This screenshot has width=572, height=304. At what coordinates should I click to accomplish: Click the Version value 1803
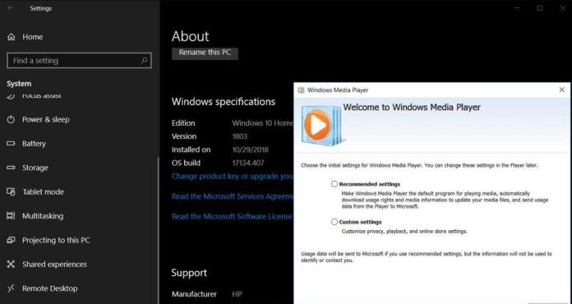point(240,136)
